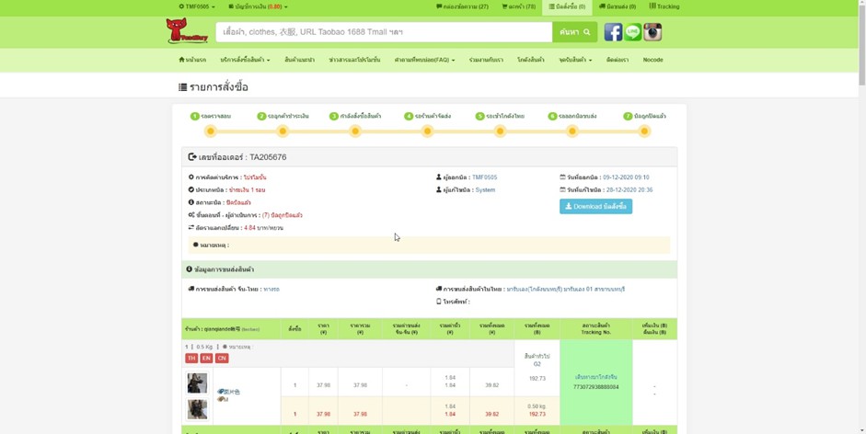Click the home icon menu item

(x=192, y=60)
